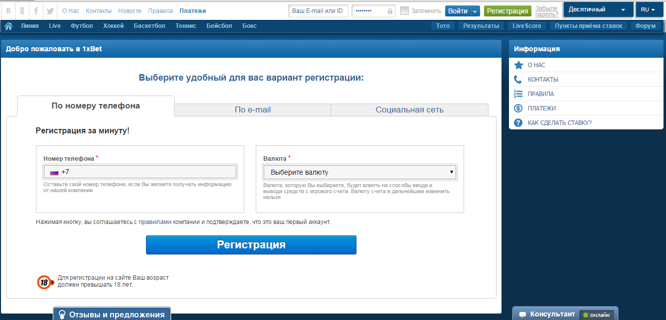Screen dimensions: 666x320
Task: Open the Выберите валюту currency dropdown
Action: pyautogui.click(x=359, y=172)
